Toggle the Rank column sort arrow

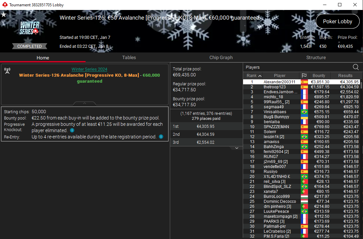tap(260, 76)
